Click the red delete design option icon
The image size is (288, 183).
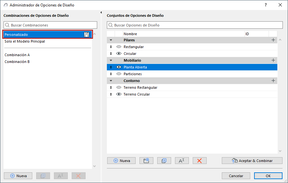click(x=200, y=161)
